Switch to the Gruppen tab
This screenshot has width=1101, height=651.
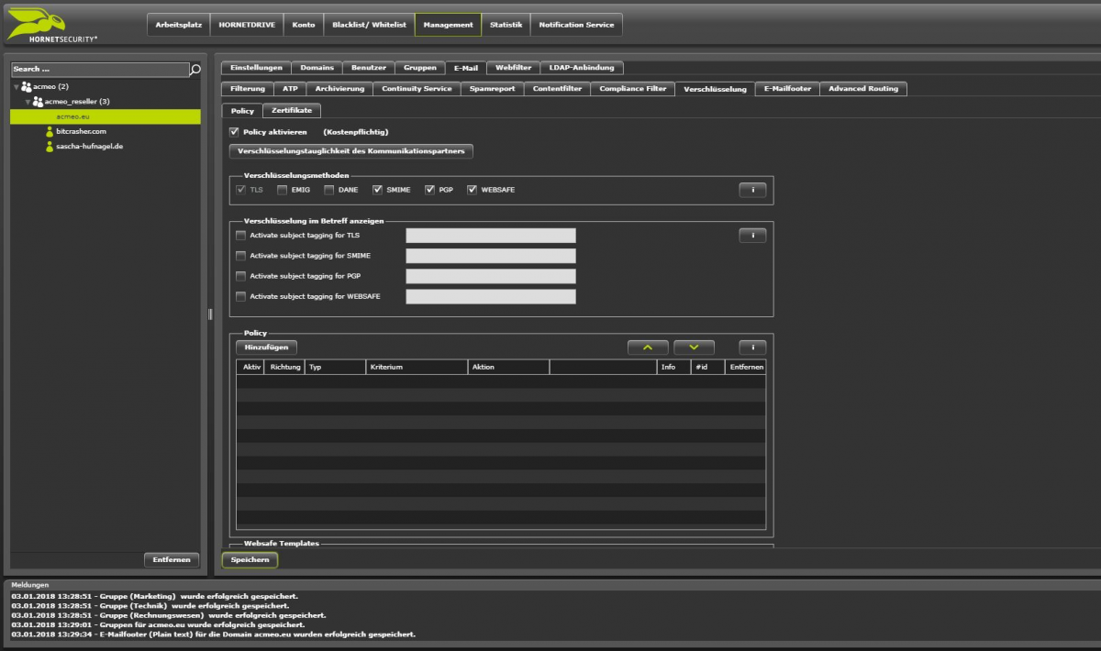[419, 68]
